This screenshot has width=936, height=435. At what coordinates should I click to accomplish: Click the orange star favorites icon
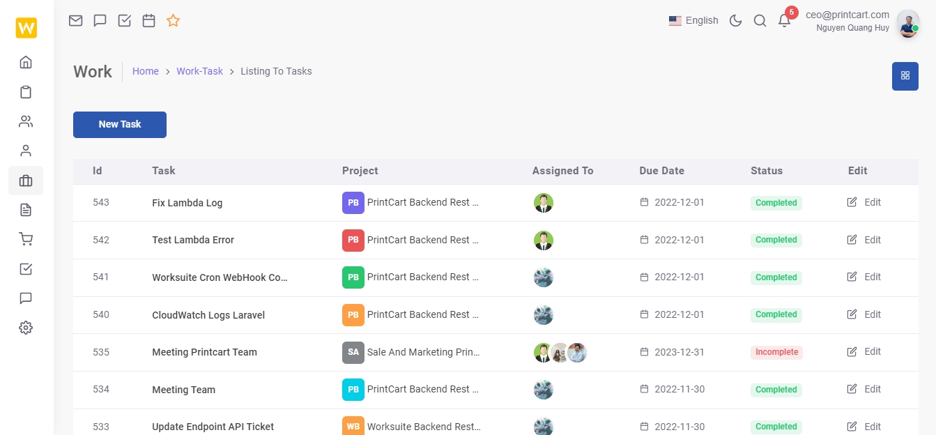pyautogui.click(x=174, y=20)
